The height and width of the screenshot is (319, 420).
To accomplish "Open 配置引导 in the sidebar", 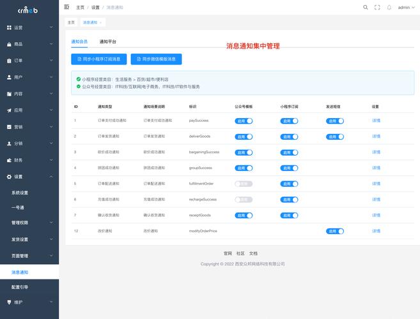I will tap(20, 287).
